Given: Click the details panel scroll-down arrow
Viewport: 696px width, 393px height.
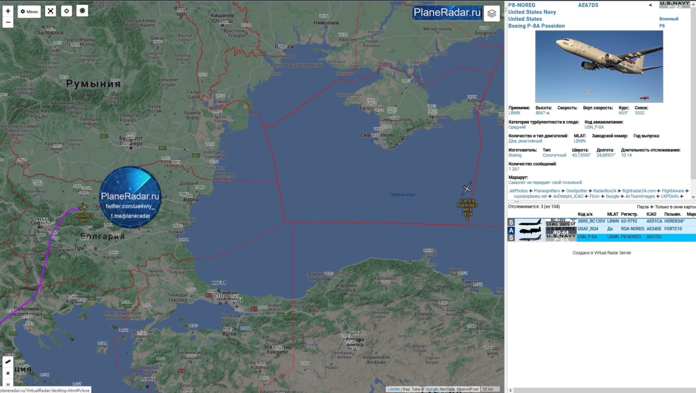Looking at the screenshot, I should 693,197.
